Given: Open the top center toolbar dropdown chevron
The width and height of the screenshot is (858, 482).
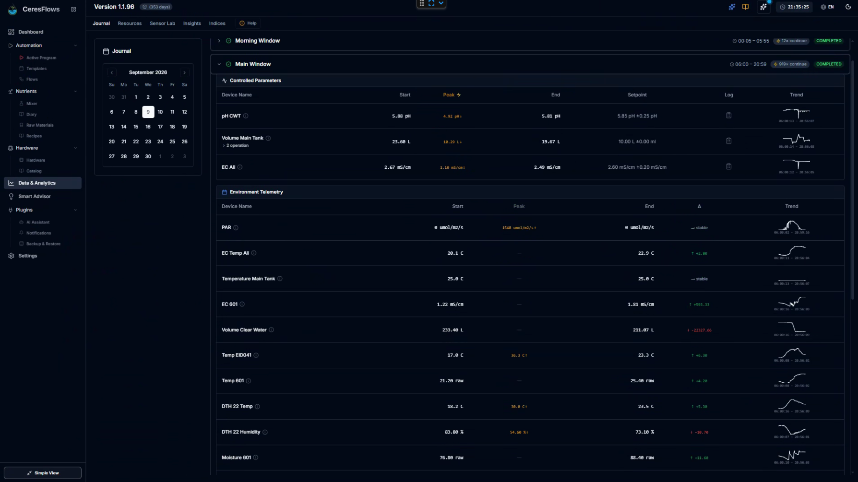Looking at the screenshot, I should pyautogui.click(x=441, y=3).
